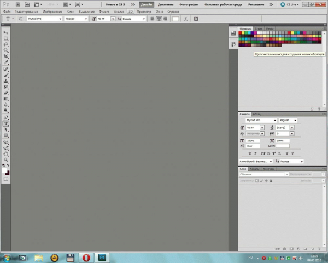This screenshot has width=328, height=263.
Task: Switch to the Каналы tab
Action: click(255, 169)
